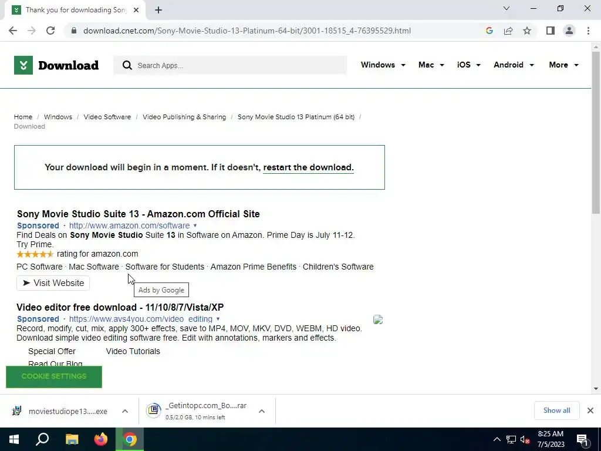Click the page vertical scrollbar thumb
This screenshot has width=601, height=451.
coord(596,132)
